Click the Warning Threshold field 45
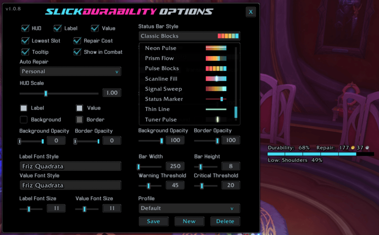Image resolution: width=379 pixels, height=235 pixels. pos(175,185)
